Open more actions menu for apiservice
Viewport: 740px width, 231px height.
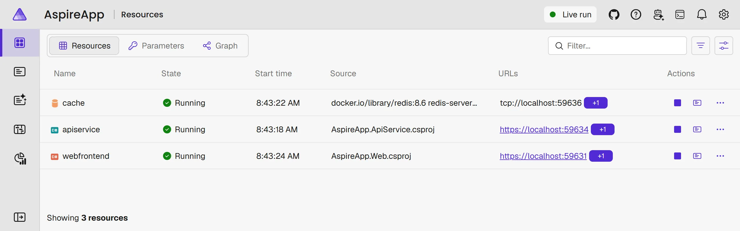point(720,129)
